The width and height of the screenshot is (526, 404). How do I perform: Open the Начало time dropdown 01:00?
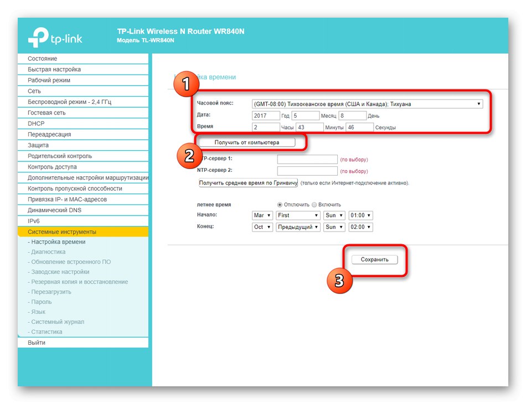click(x=360, y=215)
